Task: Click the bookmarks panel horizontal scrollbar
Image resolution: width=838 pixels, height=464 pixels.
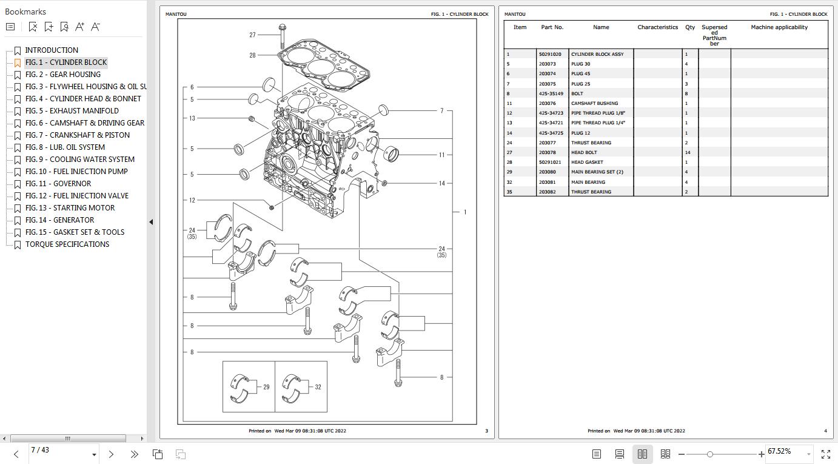Action: (68, 438)
